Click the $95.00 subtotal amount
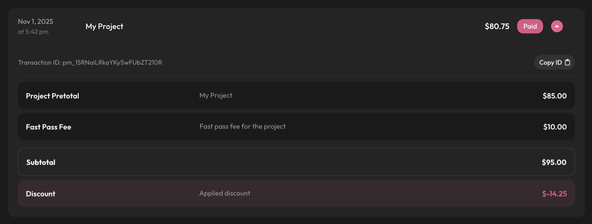This screenshot has height=224, width=592. 554,162
